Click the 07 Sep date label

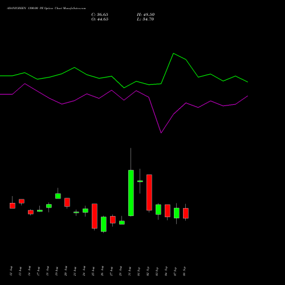coord(175,271)
